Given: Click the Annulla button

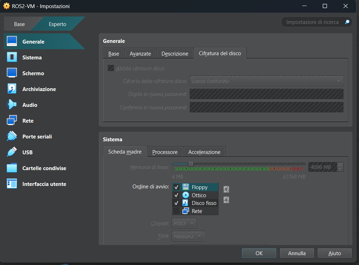Looking at the screenshot, I should point(297,253).
